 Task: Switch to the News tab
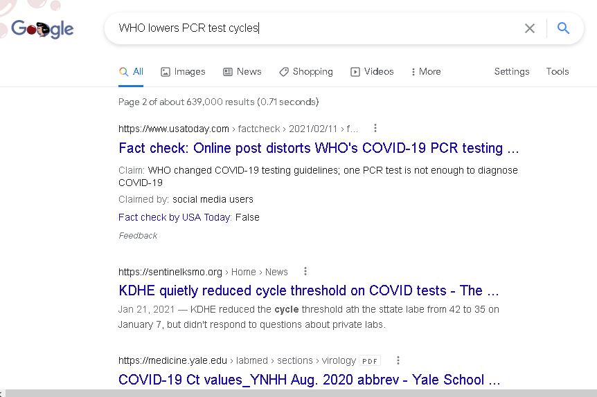(242, 71)
